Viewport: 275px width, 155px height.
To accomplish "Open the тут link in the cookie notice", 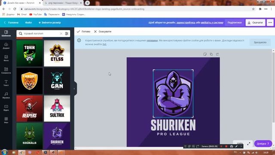I will pos(104,44).
